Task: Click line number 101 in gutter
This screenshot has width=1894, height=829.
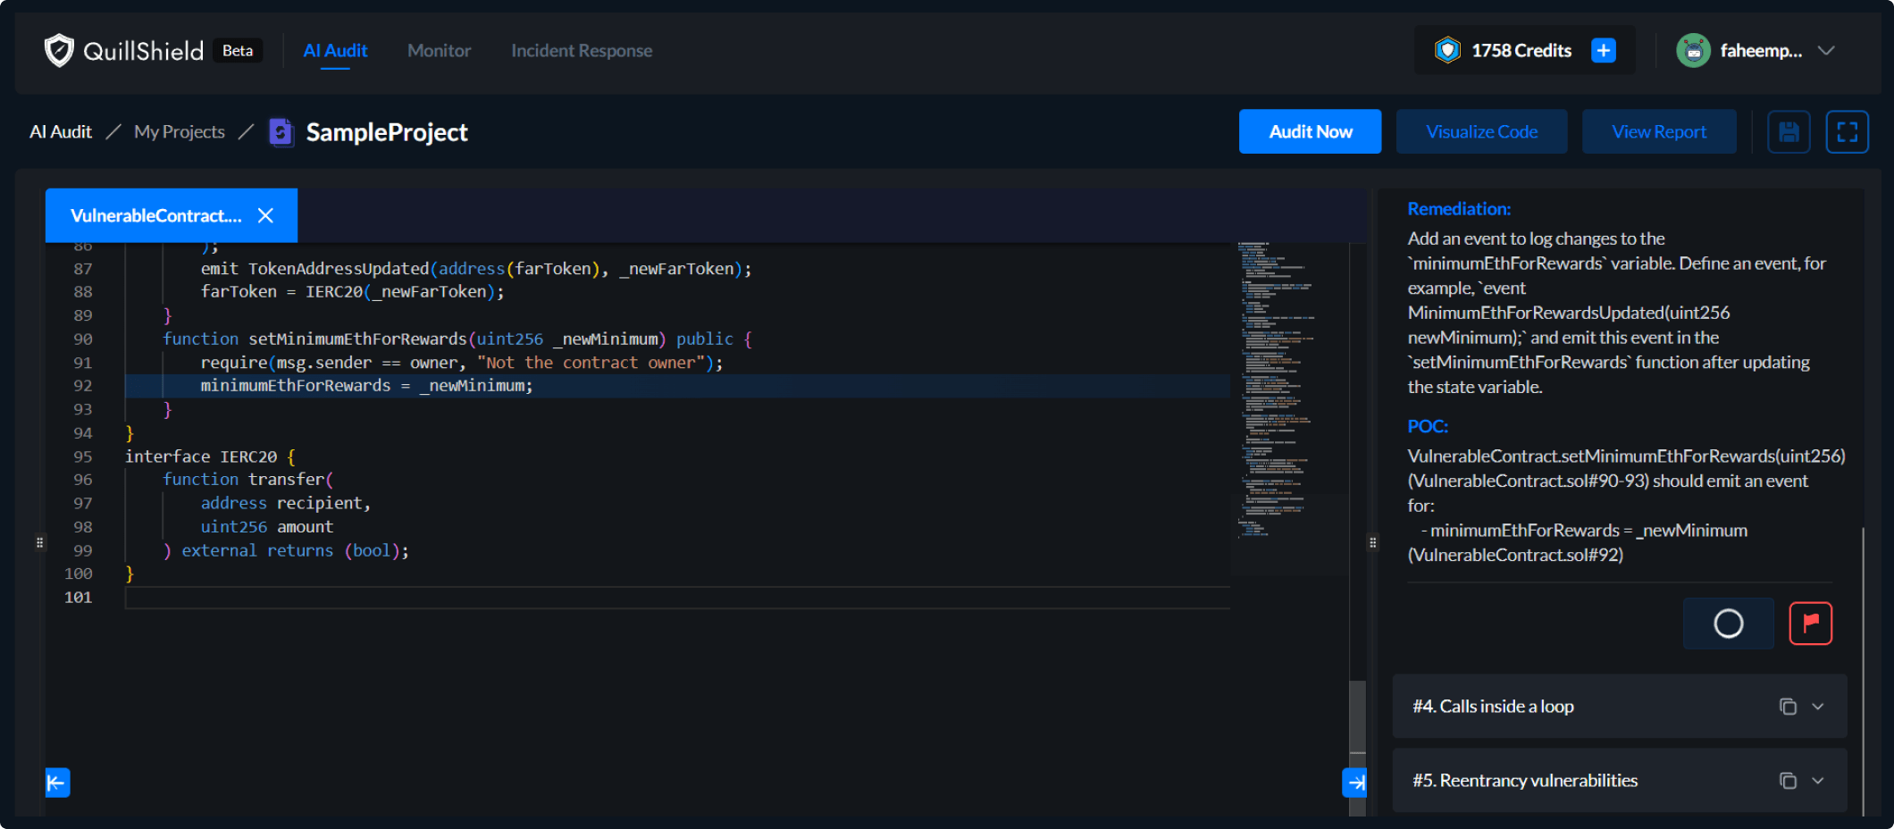Action: pos(78,598)
